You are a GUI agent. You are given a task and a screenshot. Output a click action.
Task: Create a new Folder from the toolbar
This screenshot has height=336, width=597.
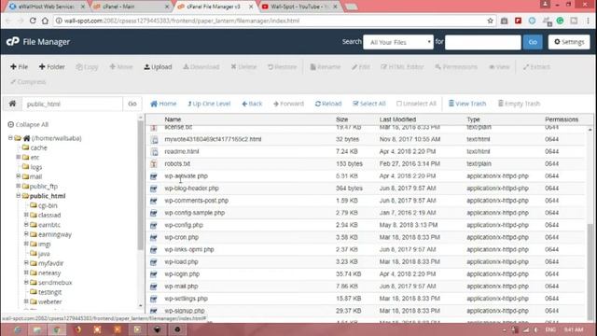pyautogui.click(x=52, y=66)
